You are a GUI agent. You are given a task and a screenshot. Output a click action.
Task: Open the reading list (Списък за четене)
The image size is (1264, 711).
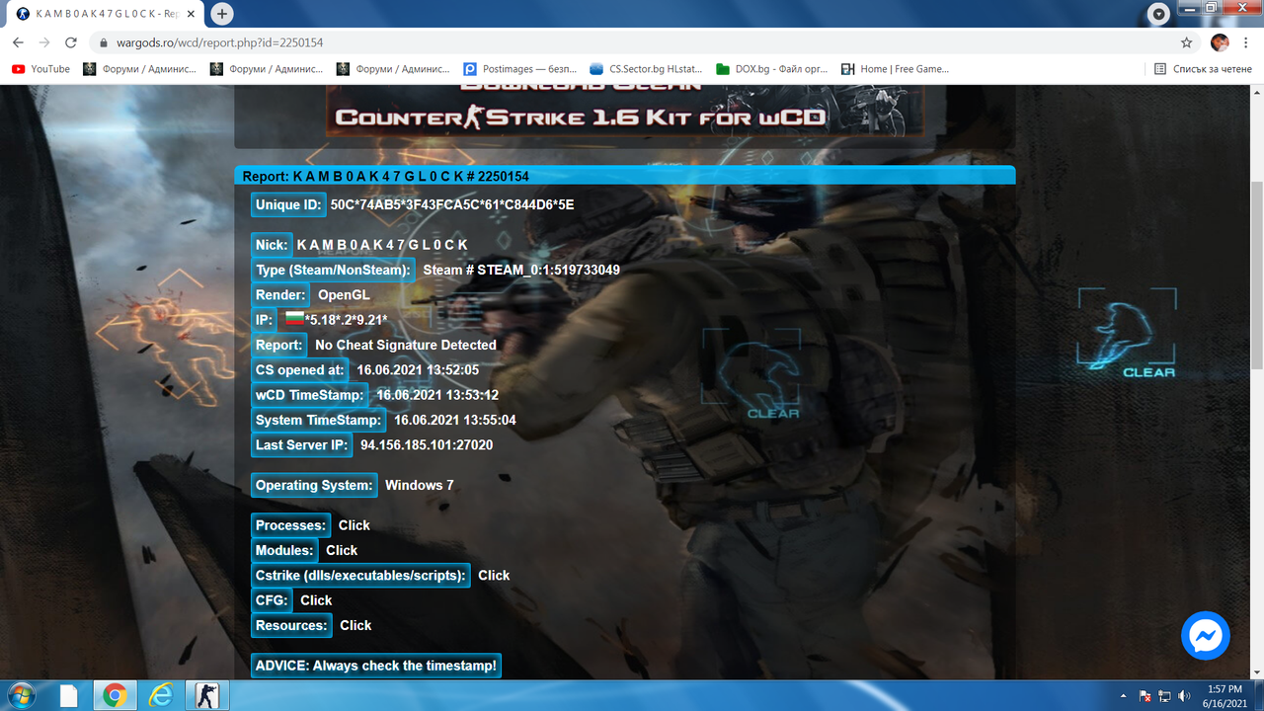coord(1203,69)
